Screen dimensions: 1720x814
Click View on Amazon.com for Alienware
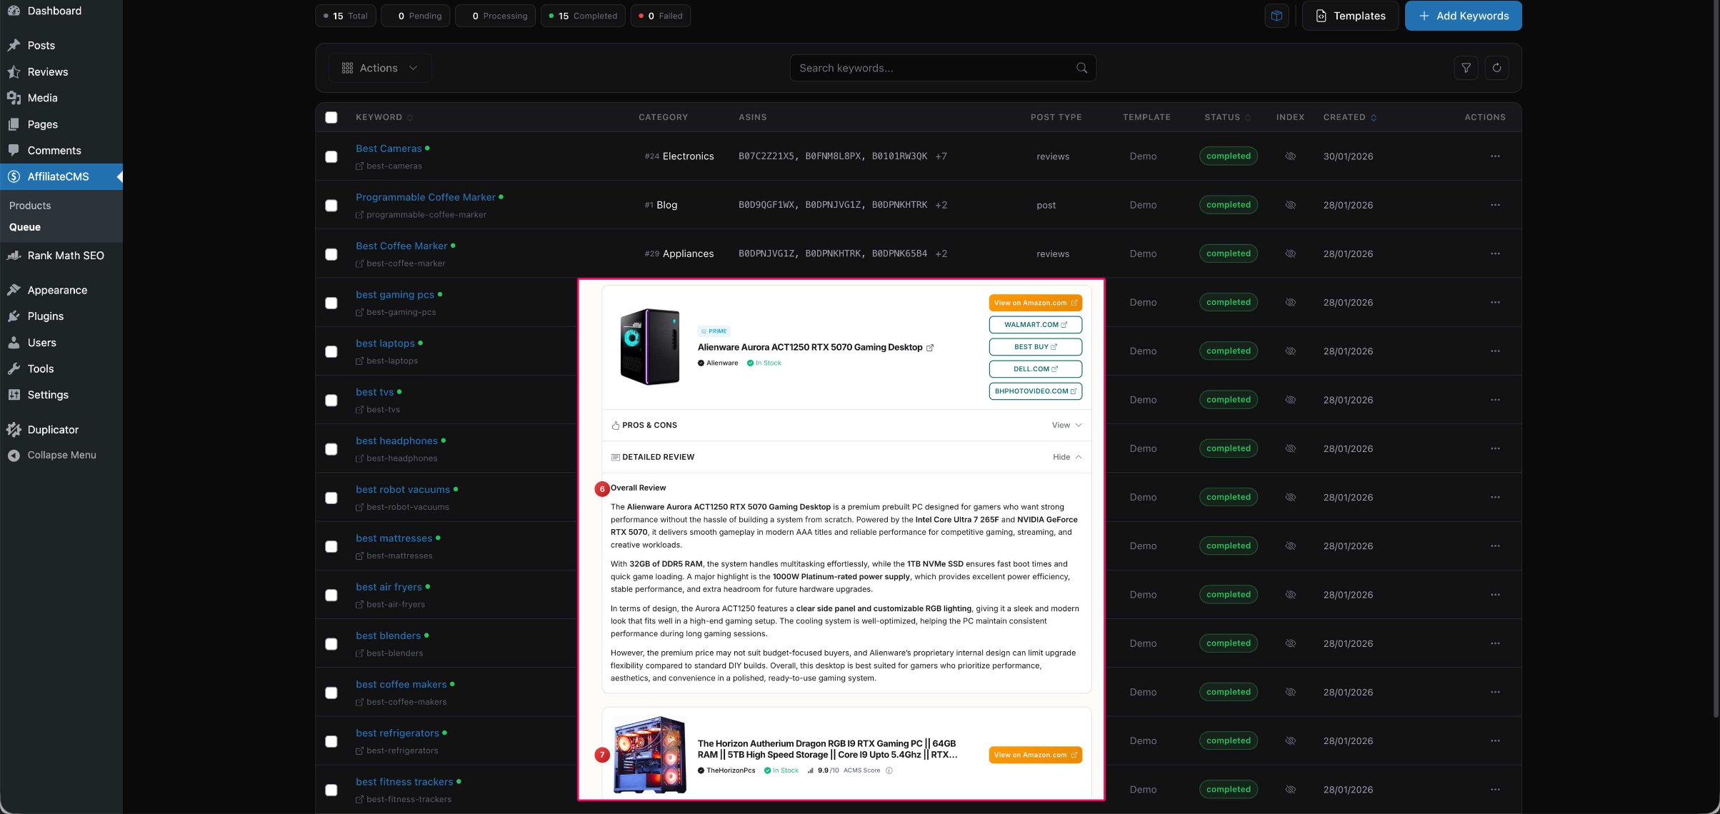[1035, 303]
